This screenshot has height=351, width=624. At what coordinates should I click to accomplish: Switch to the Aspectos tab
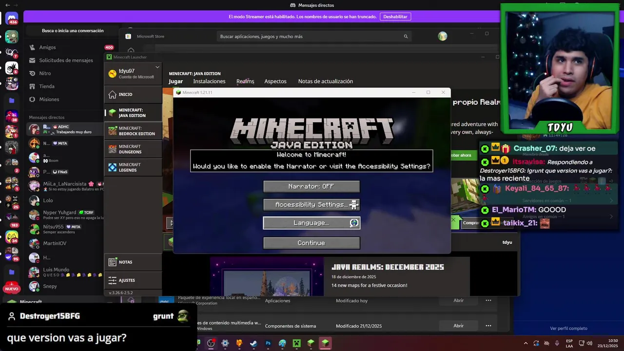[x=275, y=81]
